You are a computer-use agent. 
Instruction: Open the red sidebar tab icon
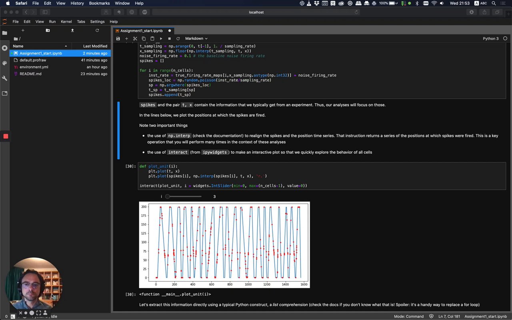[x=6, y=136]
